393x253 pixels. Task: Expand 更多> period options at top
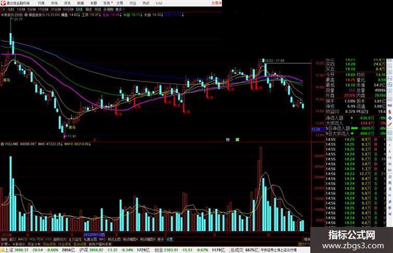click(x=120, y=9)
